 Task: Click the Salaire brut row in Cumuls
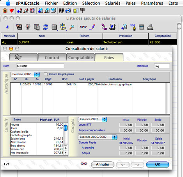pos(37,139)
